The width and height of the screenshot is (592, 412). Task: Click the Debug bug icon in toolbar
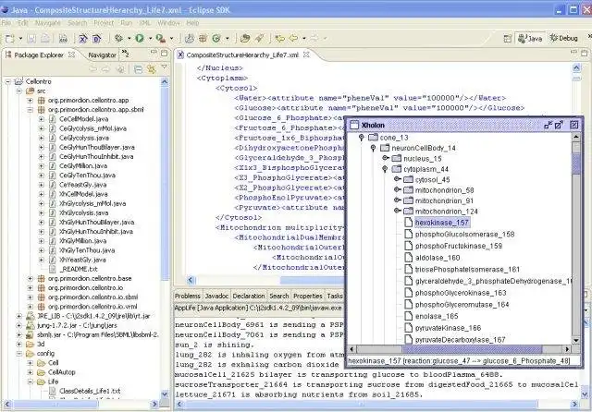pyautogui.click(x=118, y=39)
